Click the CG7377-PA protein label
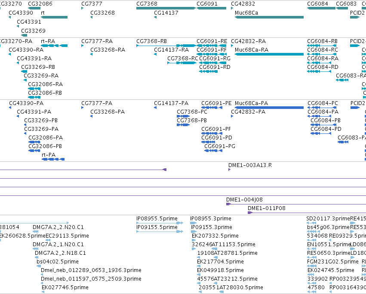Image resolution: width=366 pixels, height=294 pixels. coord(97,103)
